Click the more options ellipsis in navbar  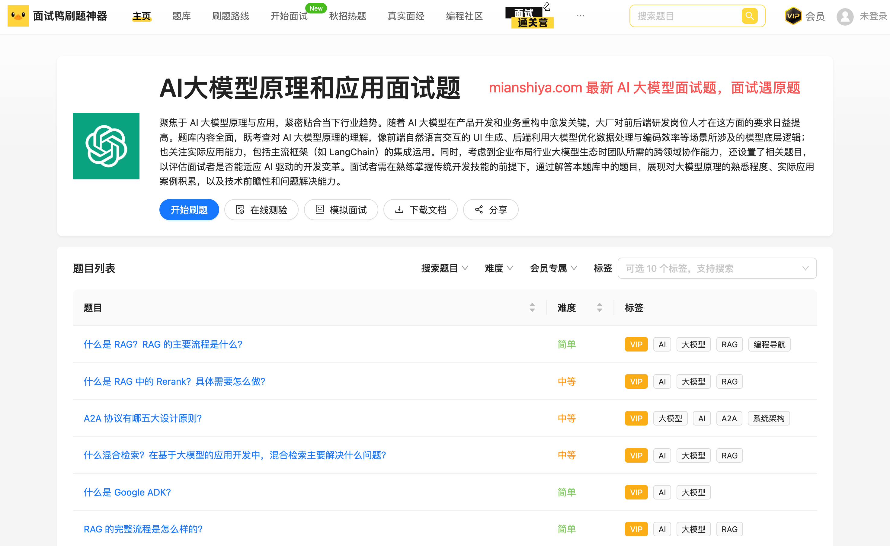(581, 16)
